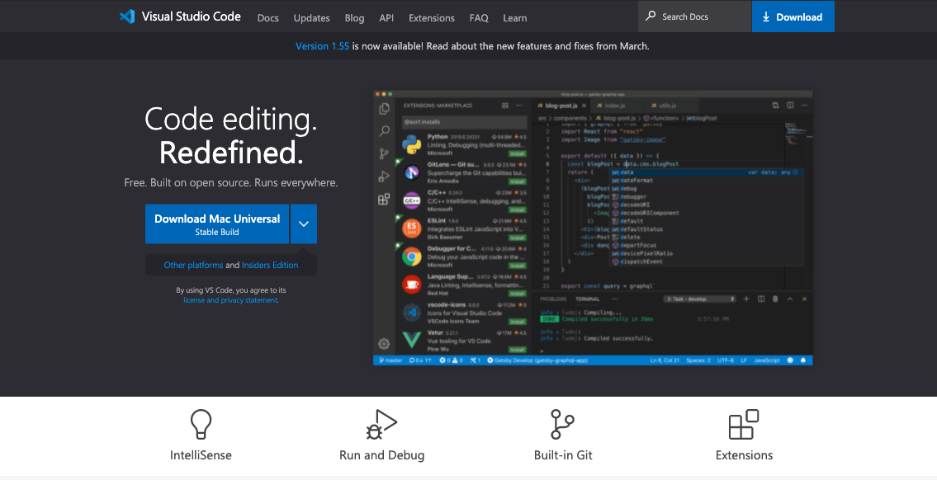Image resolution: width=937 pixels, height=480 pixels.
Task: Open Explorer files icon in editor activity bar
Action: pos(384,109)
